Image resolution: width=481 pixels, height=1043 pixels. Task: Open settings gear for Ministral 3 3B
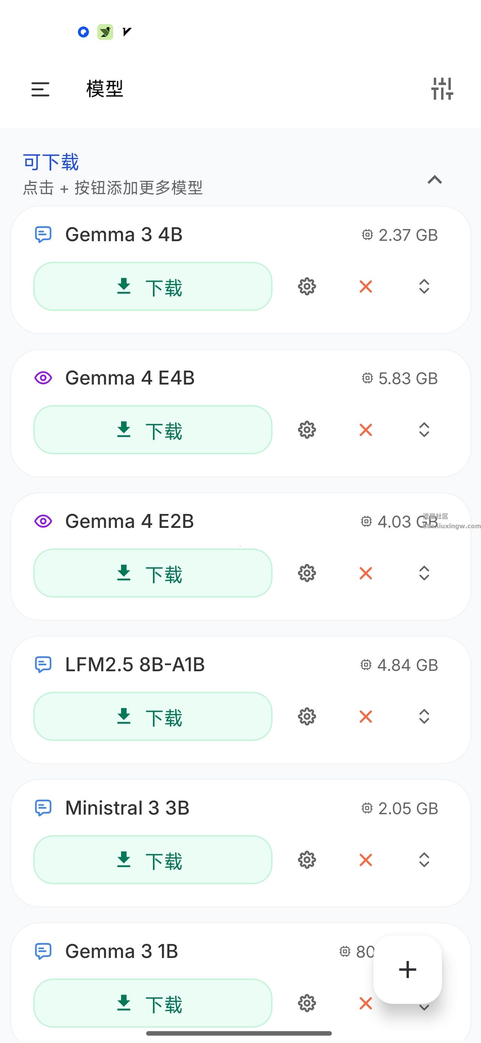307,860
